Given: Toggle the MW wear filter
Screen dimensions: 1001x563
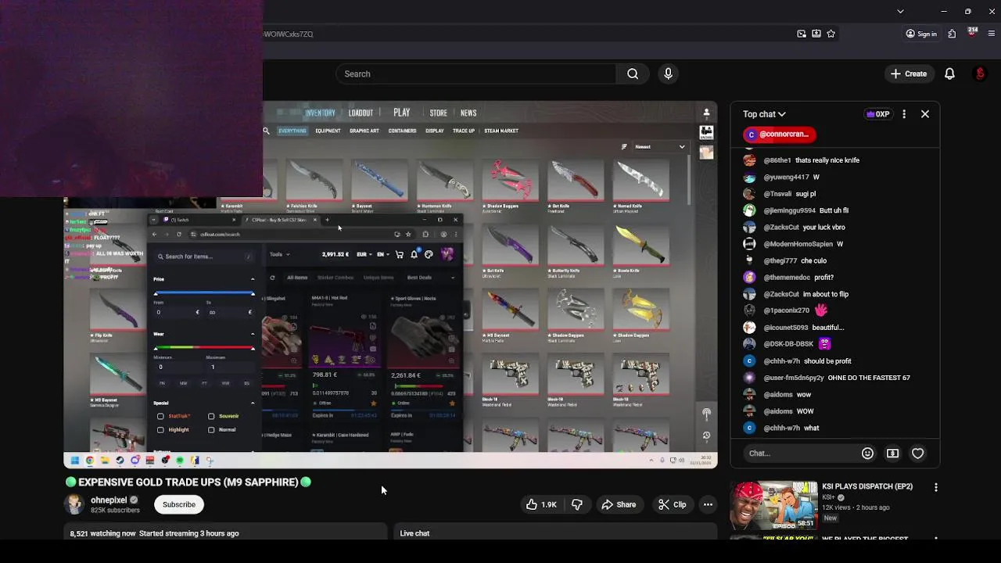Looking at the screenshot, I should point(183,384).
